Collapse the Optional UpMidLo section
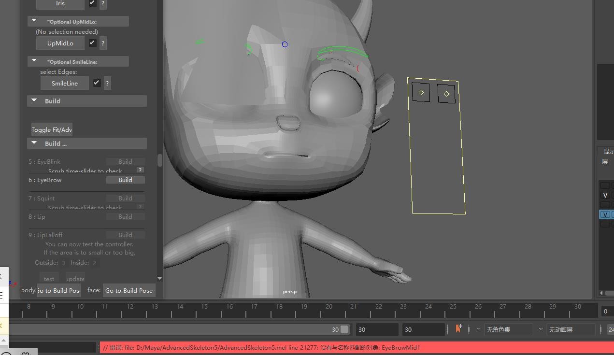The width and height of the screenshot is (614, 355). pos(34,21)
